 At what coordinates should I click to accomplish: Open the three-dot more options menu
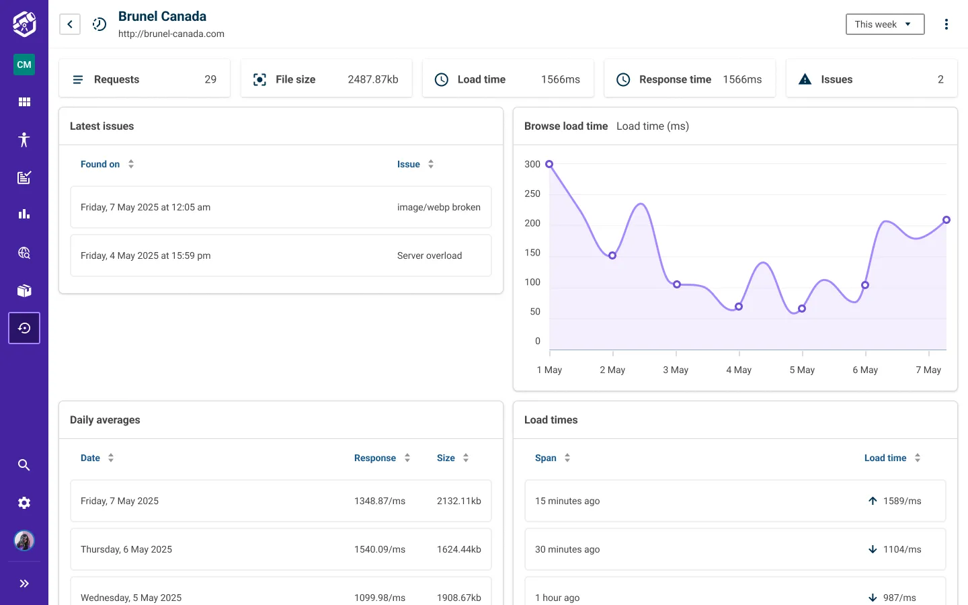pyautogui.click(x=946, y=24)
